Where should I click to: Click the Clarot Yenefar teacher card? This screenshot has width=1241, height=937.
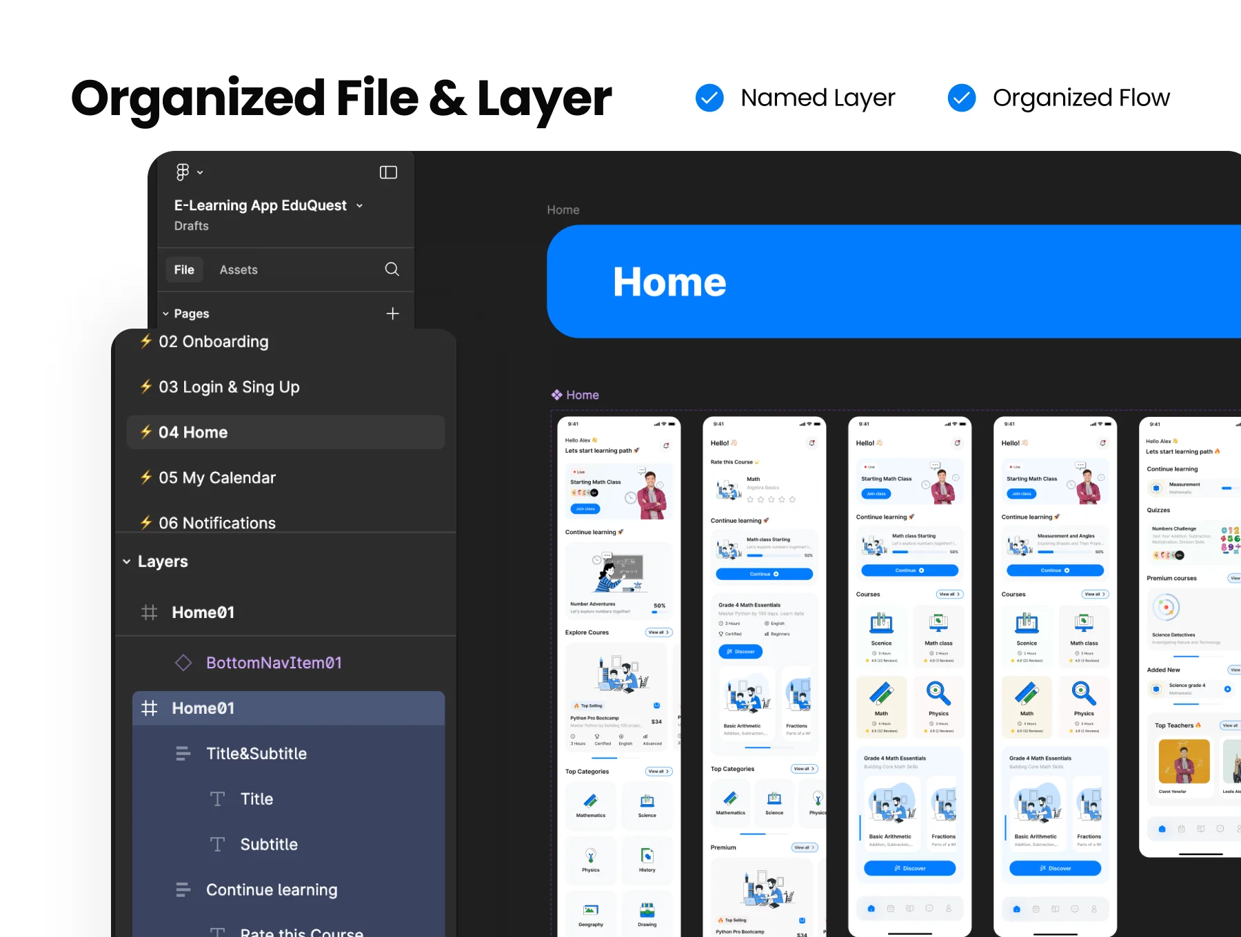coord(1184,768)
